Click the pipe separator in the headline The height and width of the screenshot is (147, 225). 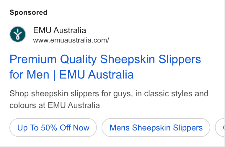click(54, 75)
